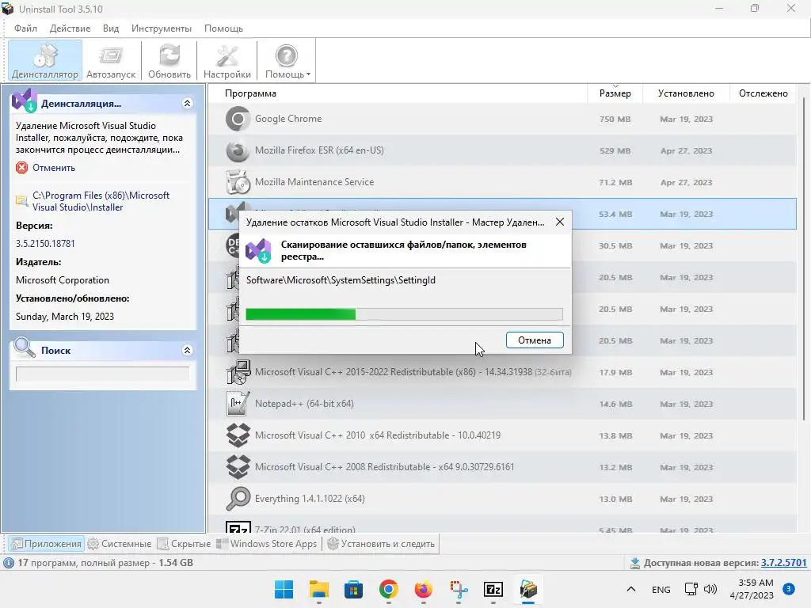Click Google Chrome 750 MB size cell

pos(615,119)
